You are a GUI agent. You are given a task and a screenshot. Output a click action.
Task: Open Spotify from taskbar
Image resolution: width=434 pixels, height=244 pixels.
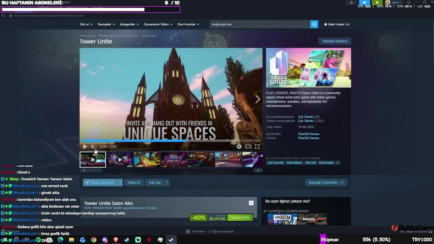(38, 240)
